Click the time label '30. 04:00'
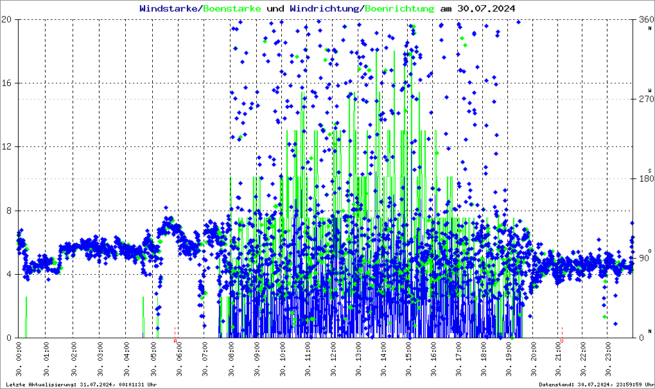 pos(126,359)
